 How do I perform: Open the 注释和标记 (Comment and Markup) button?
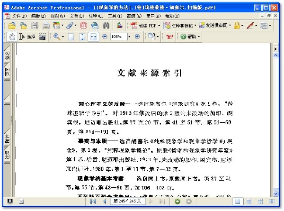click(178, 26)
